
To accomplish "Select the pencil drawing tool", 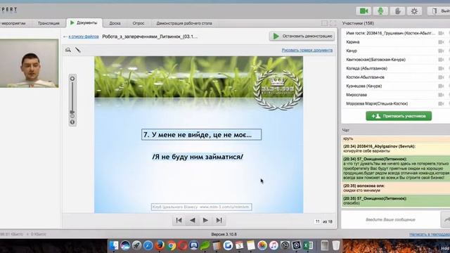I will point(78,50).
